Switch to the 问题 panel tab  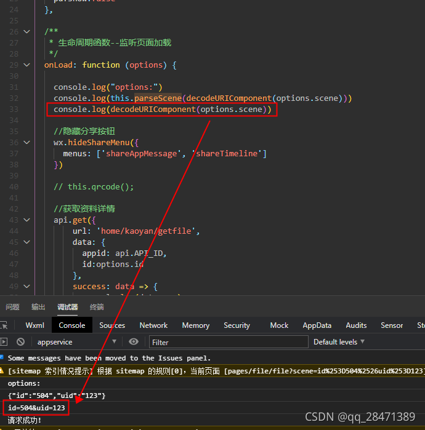click(x=13, y=307)
